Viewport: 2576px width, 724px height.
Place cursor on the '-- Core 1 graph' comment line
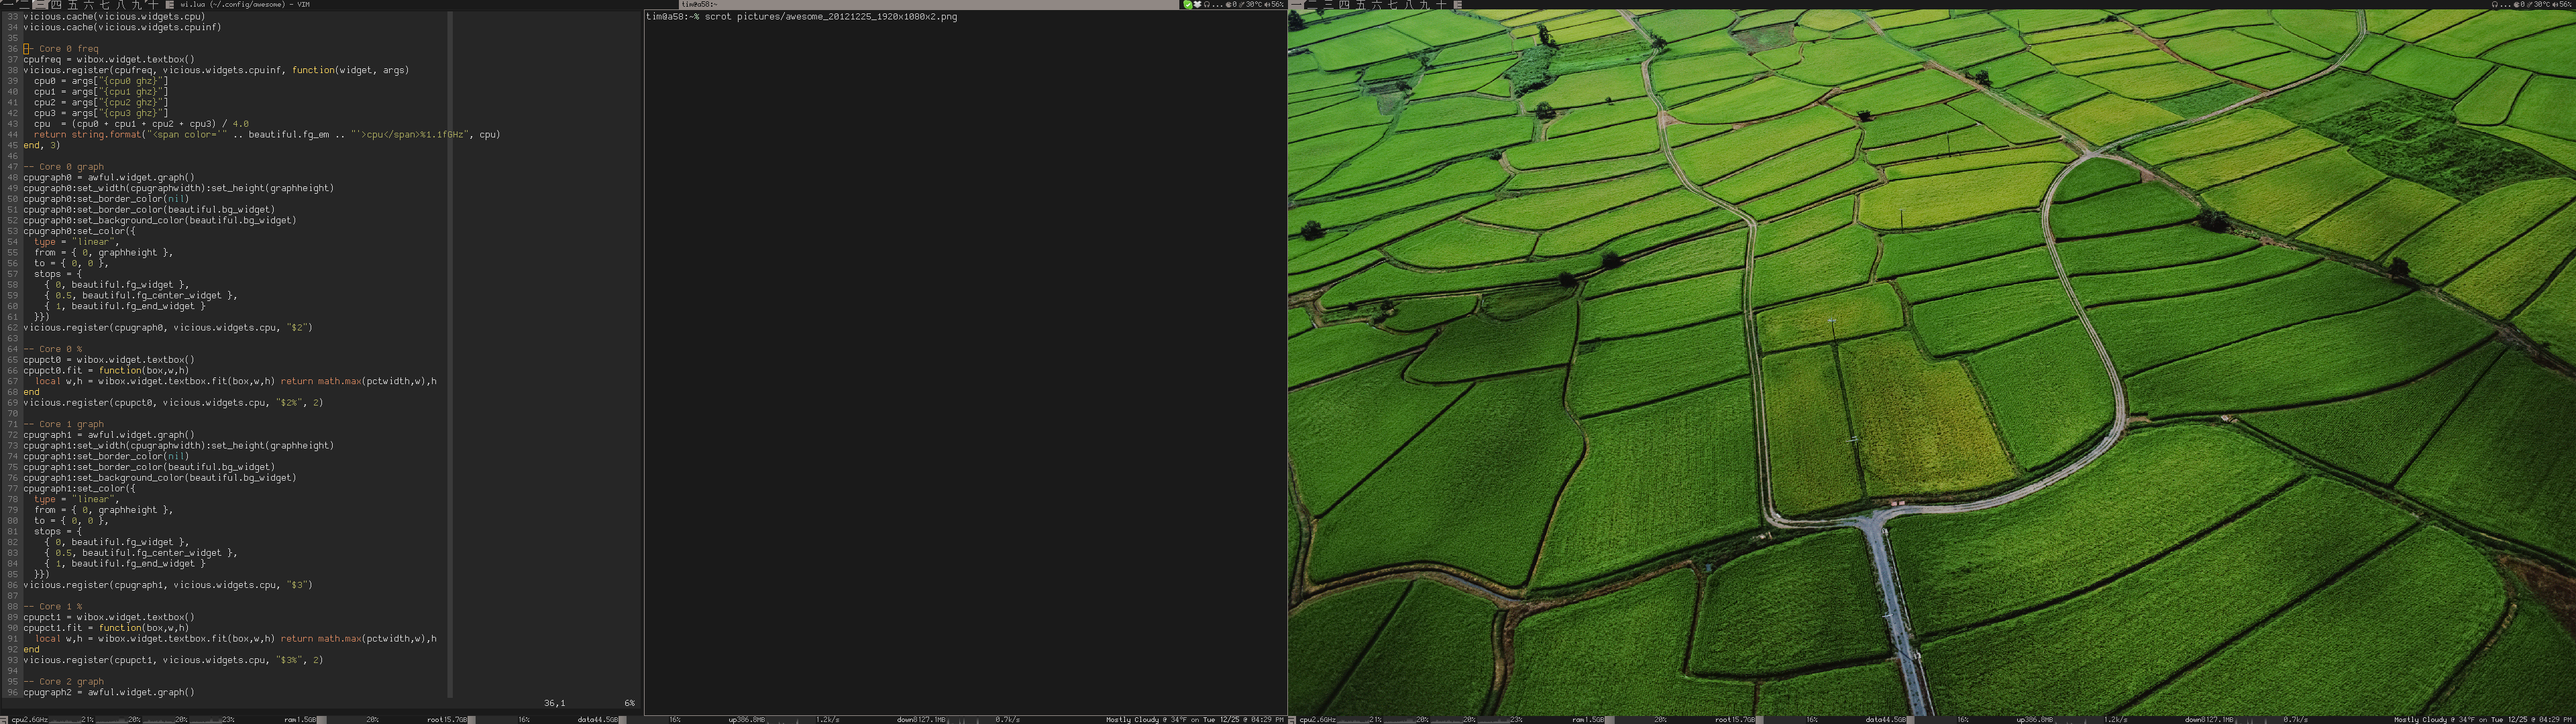pos(64,424)
